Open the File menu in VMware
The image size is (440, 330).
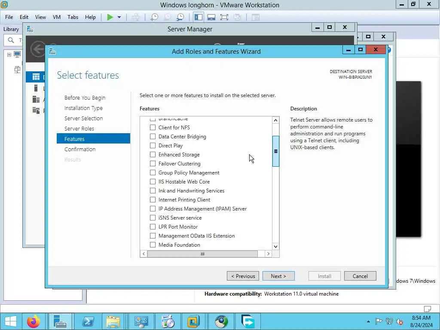[x=9, y=17]
